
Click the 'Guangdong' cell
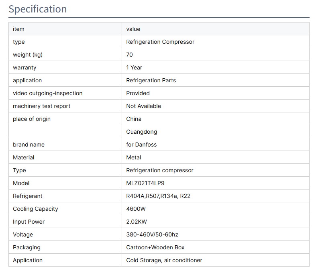click(141, 132)
